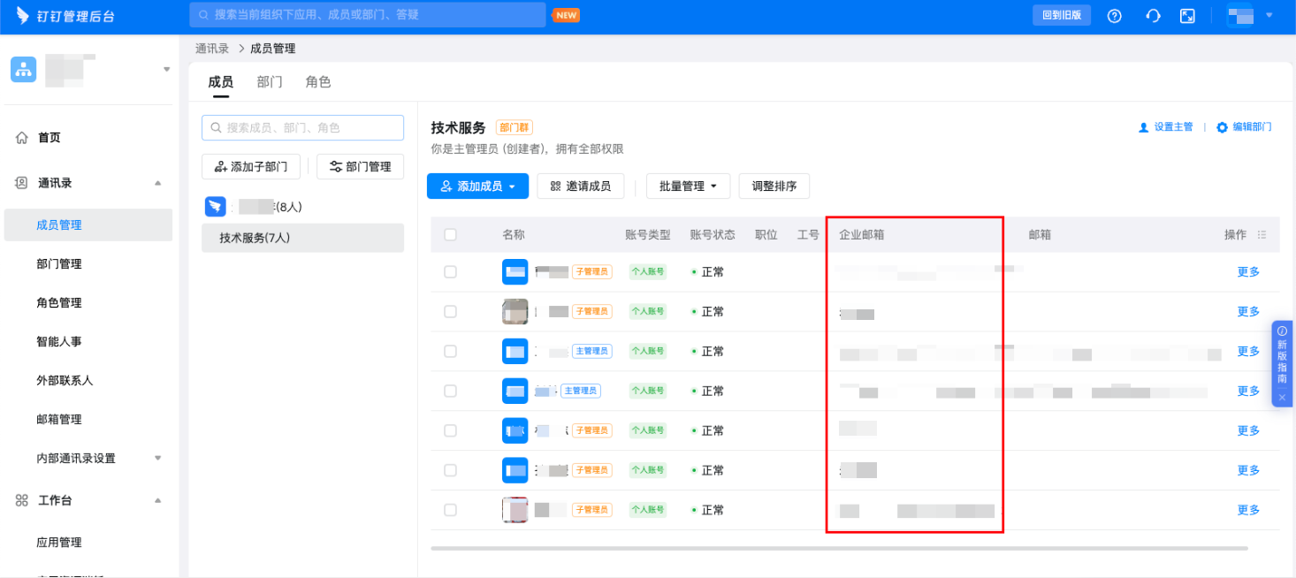
Task: Click photo avatar of last member row
Action: [x=515, y=510]
